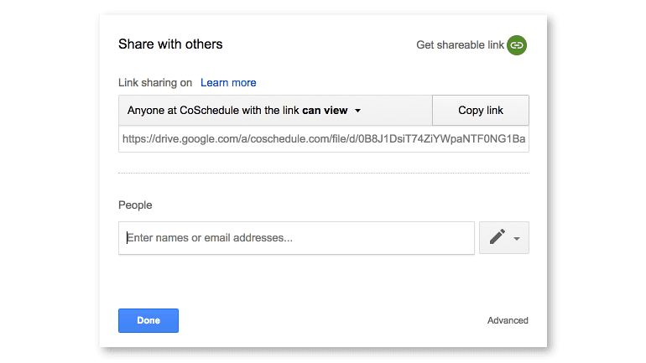
Task: Focus the names or email addresses field
Action: tap(296, 238)
